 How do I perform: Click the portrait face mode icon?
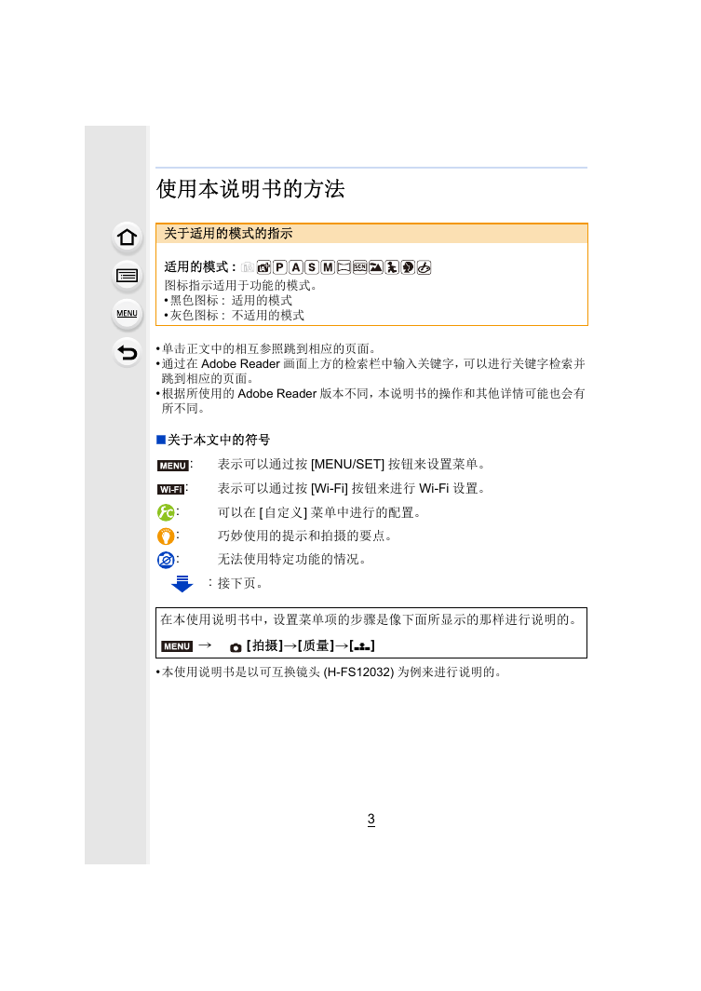(x=408, y=267)
